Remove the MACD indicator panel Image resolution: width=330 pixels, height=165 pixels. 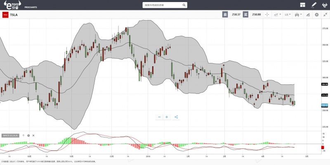tap(33, 135)
